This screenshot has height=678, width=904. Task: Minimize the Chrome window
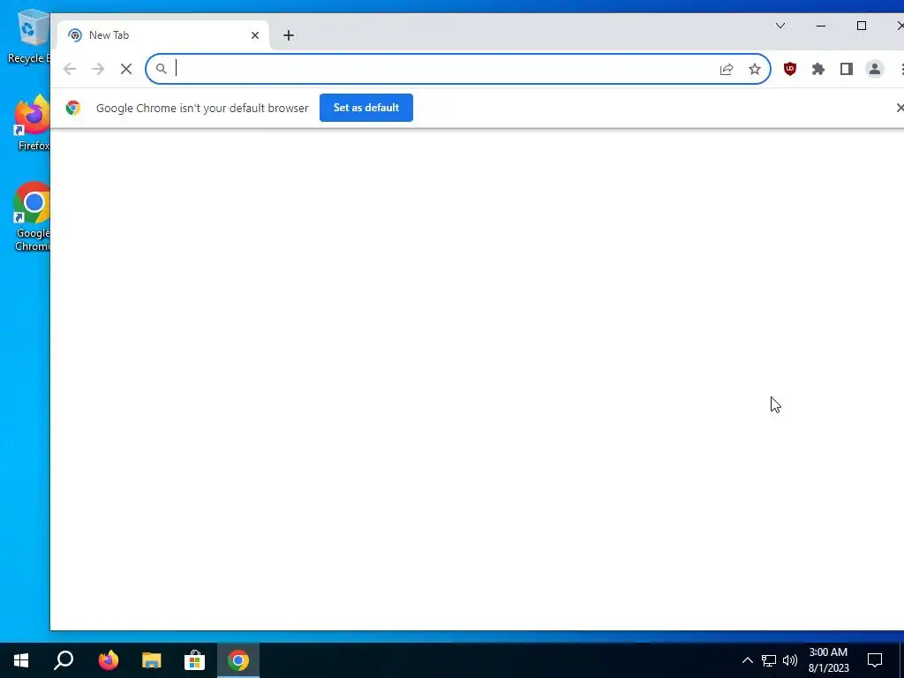(821, 26)
